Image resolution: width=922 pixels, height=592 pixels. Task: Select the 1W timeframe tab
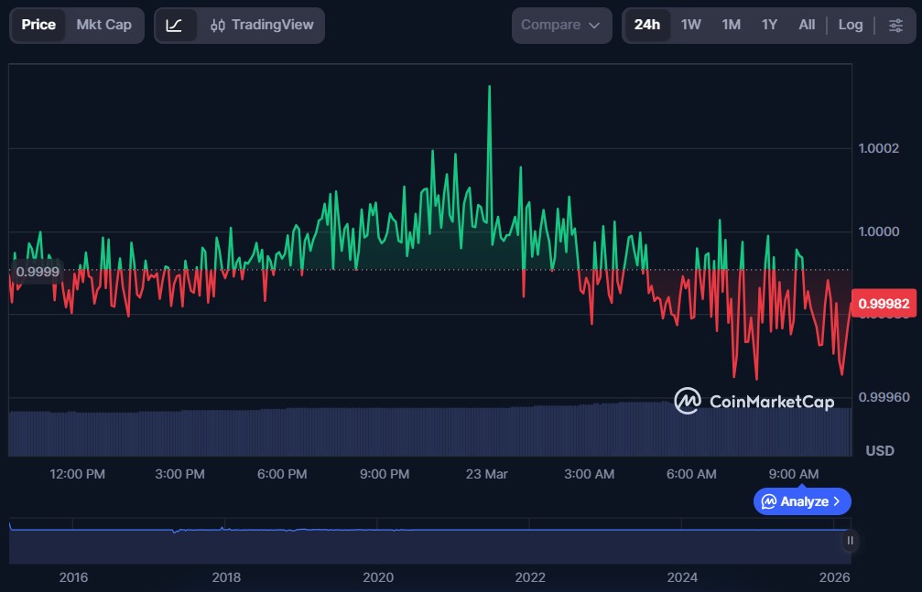691,26
